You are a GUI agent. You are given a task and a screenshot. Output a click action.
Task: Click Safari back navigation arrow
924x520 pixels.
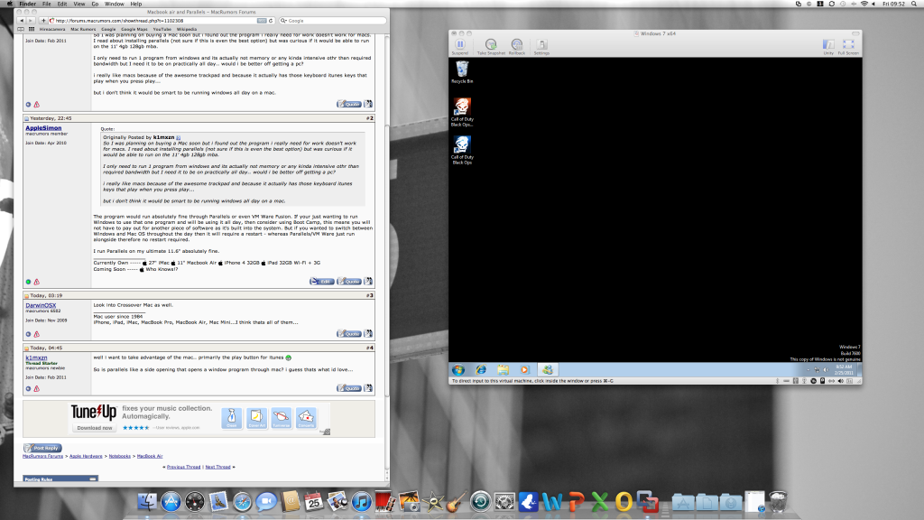pyautogui.click(x=22, y=21)
